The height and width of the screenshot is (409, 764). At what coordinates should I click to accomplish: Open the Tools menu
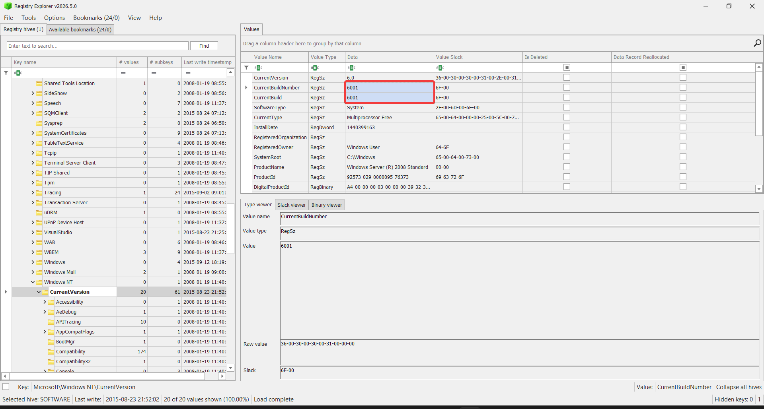pyautogui.click(x=29, y=18)
